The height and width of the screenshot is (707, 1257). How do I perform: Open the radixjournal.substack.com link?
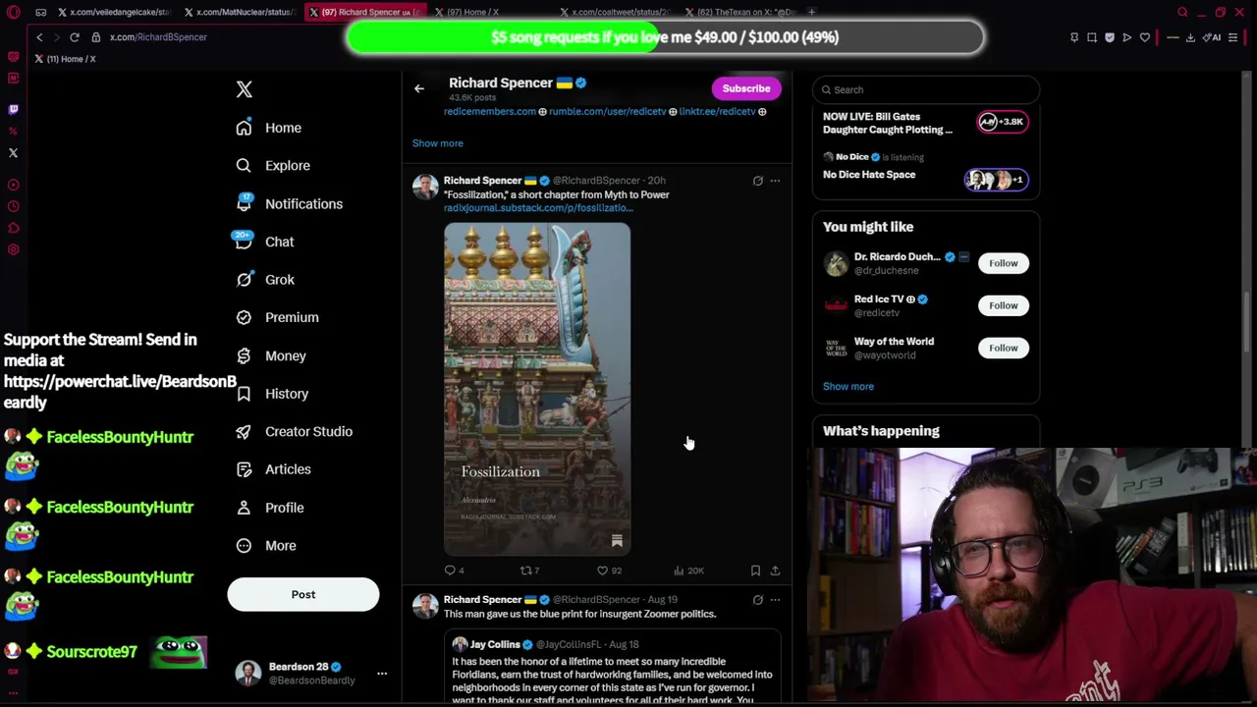(x=538, y=208)
